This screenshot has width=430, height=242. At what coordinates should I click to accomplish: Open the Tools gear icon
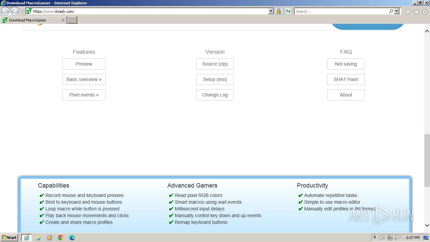click(425, 12)
